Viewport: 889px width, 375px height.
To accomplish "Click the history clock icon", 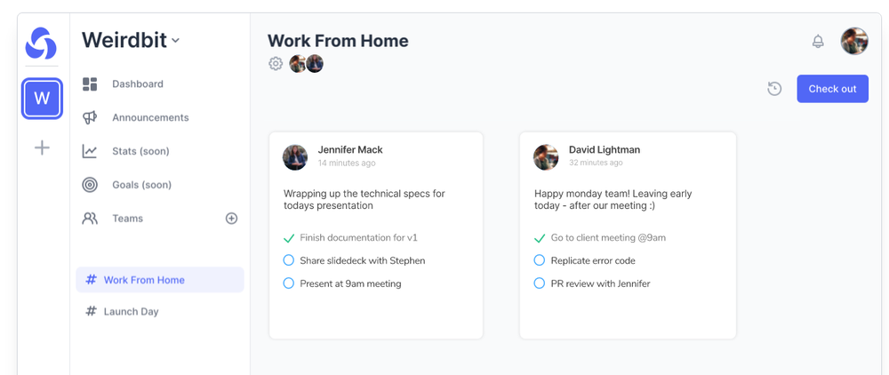I will (774, 89).
